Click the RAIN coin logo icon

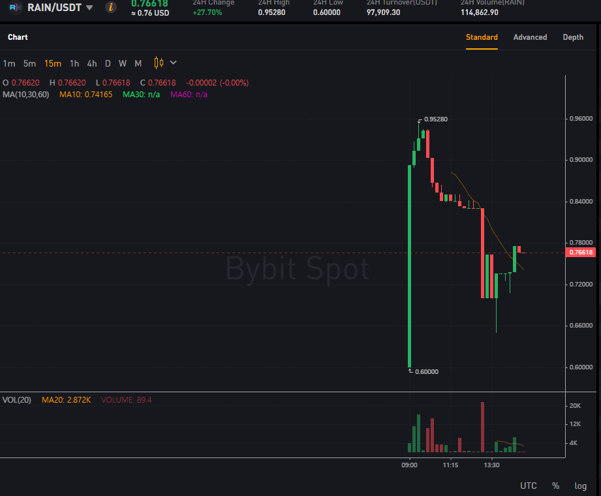(15, 7)
